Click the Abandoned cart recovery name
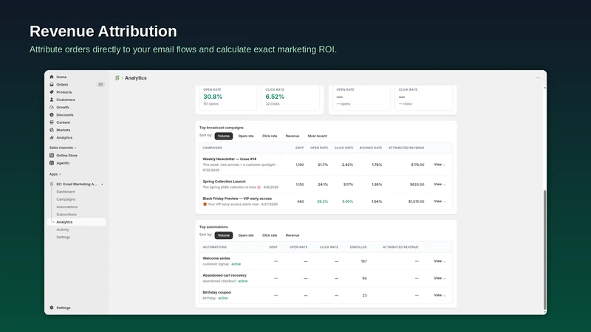The image size is (591, 332). (x=225, y=275)
